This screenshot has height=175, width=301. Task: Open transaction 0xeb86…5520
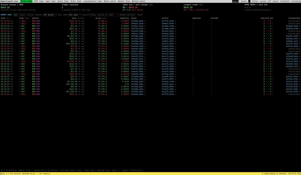click(x=293, y=26)
